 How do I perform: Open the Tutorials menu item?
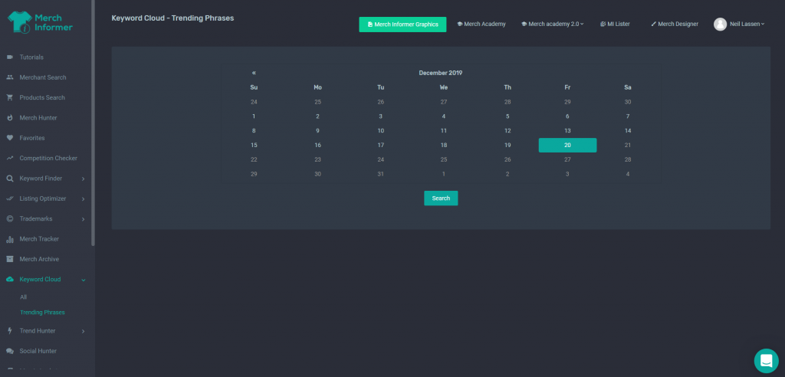click(31, 57)
